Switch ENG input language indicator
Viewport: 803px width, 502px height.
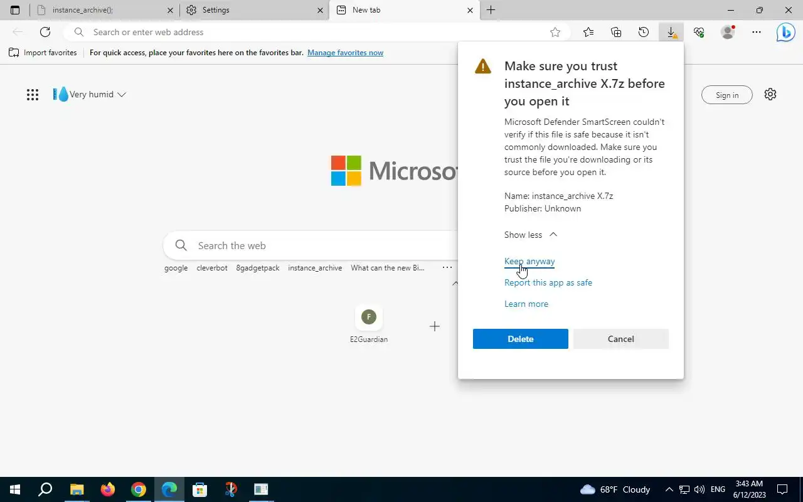tap(718, 489)
